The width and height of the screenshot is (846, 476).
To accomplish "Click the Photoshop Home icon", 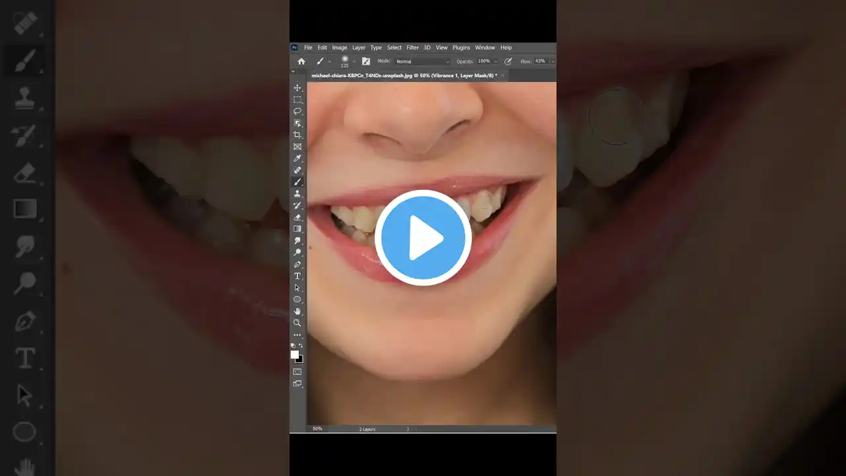I will pos(301,61).
